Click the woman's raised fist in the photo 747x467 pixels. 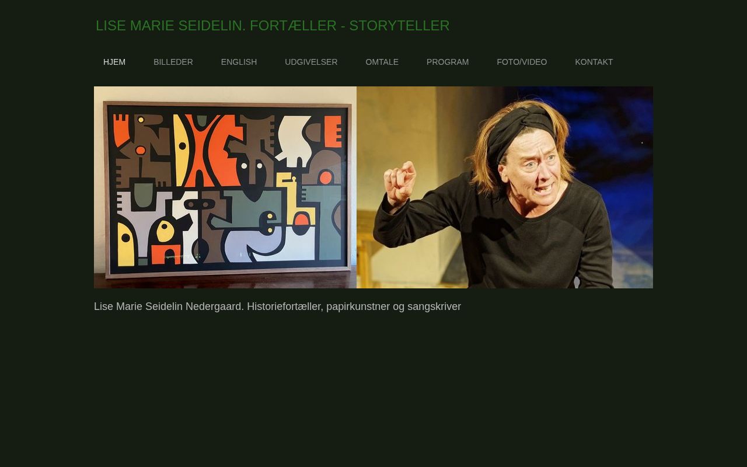point(399,182)
